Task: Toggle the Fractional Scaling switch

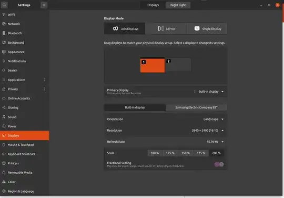Action: [x=219, y=164]
